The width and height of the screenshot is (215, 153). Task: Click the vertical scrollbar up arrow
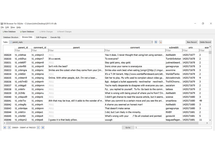tap(210, 47)
